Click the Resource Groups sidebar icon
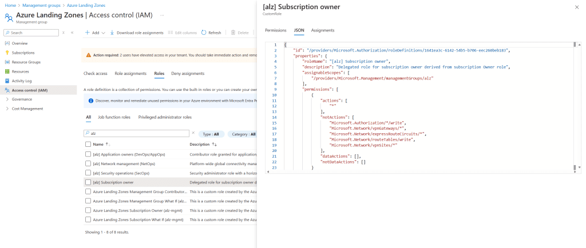586x248 pixels. coord(7,62)
